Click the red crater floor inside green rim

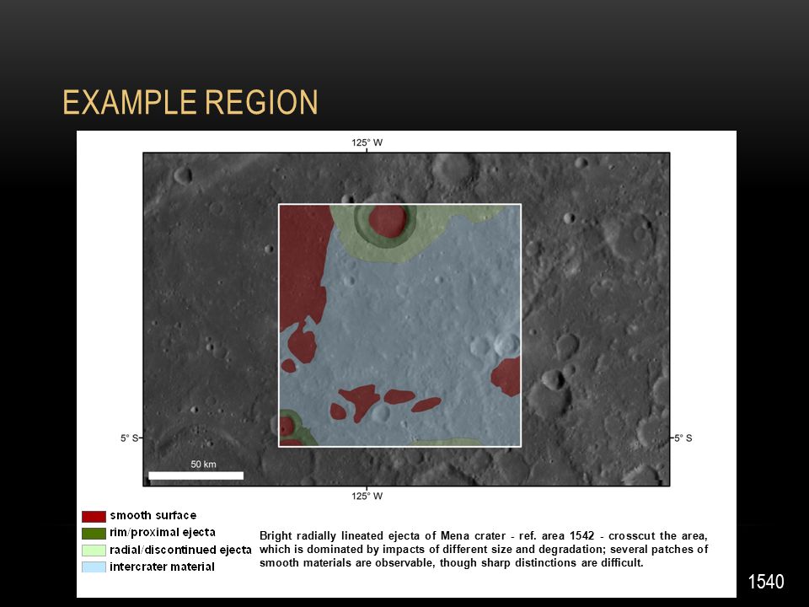click(388, 221)
